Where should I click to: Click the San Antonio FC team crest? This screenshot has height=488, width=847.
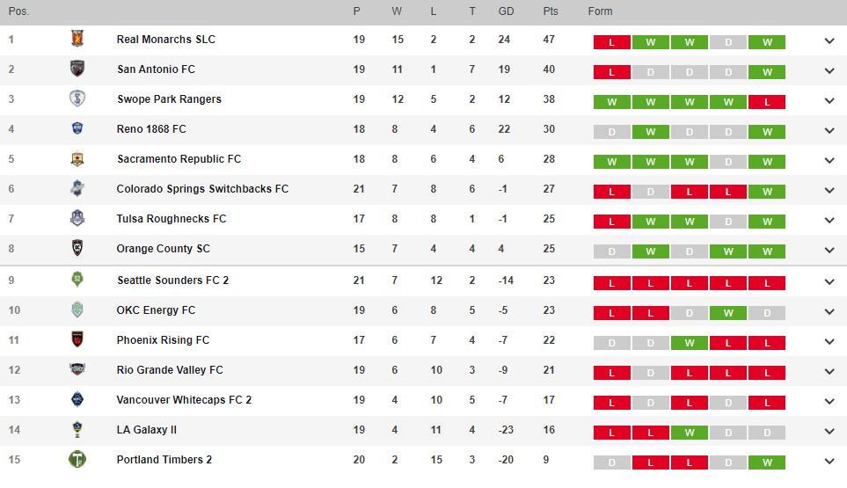pyautogui.click(x=77, y=69)
